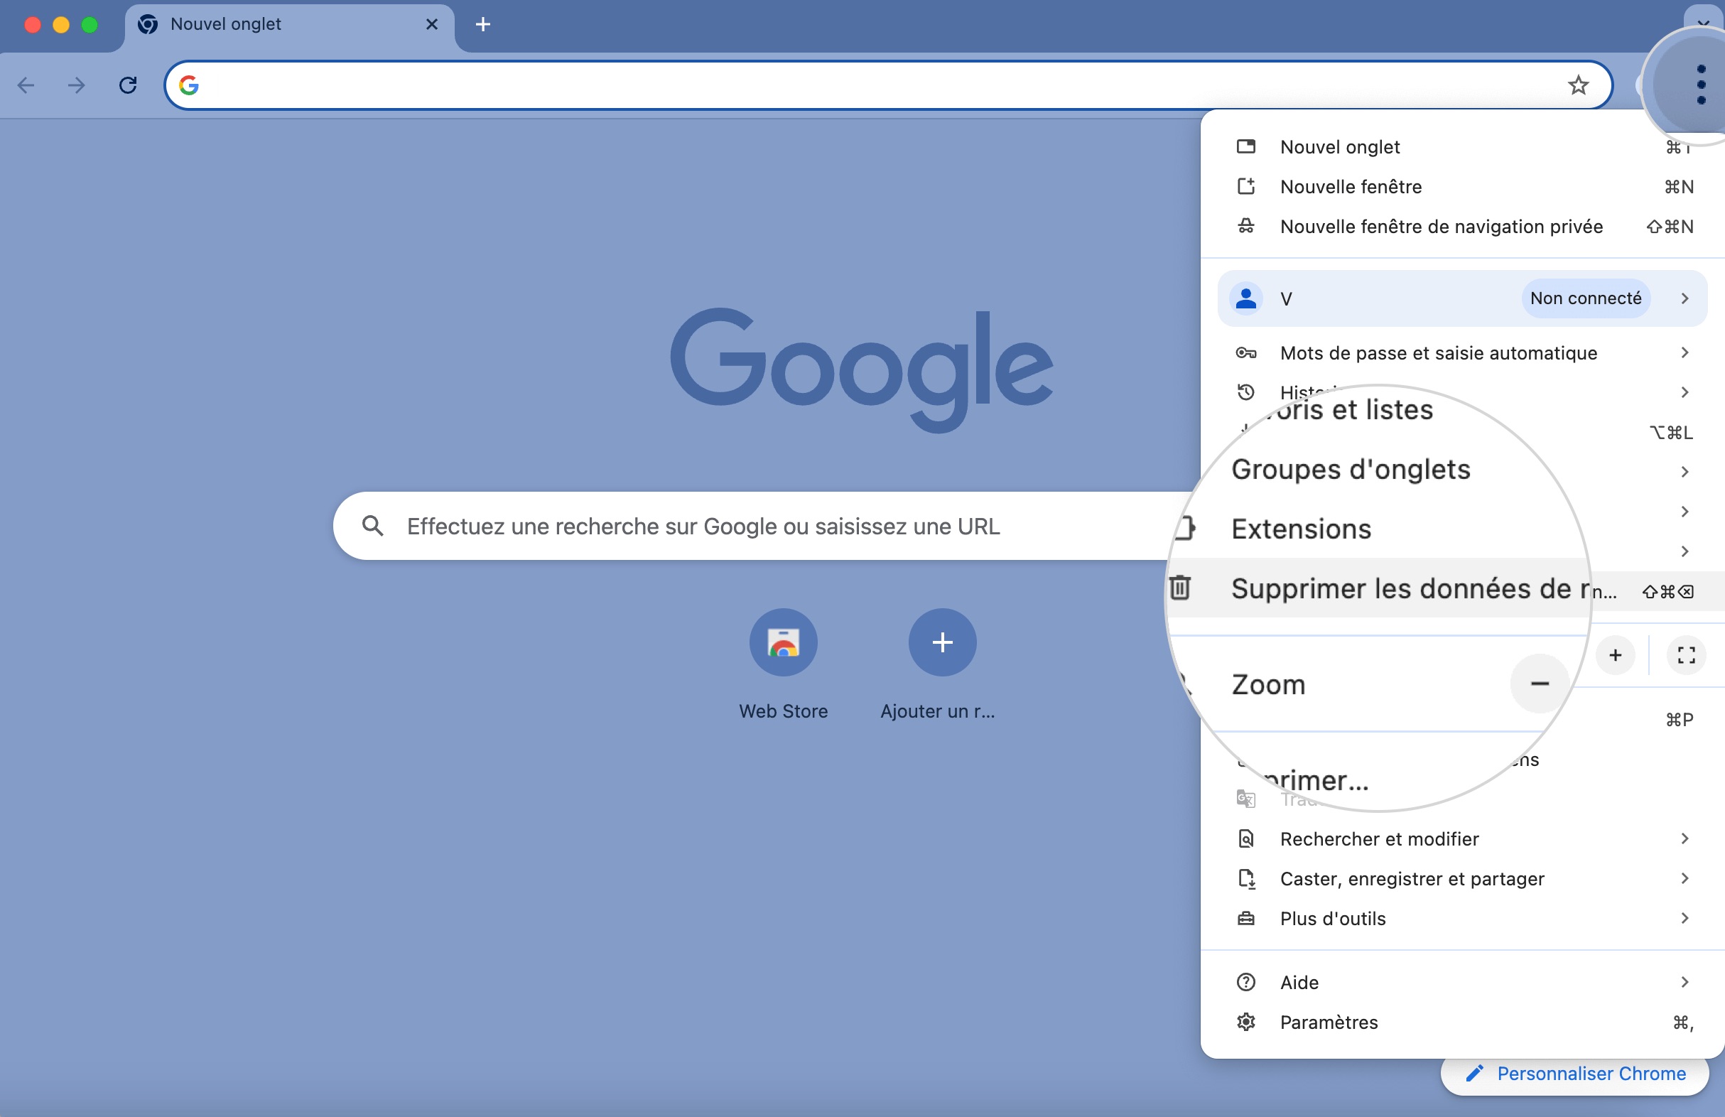Click the blue profile avatar icon
Viewport: 1725px width, 1117px height.
[1245, 298]
